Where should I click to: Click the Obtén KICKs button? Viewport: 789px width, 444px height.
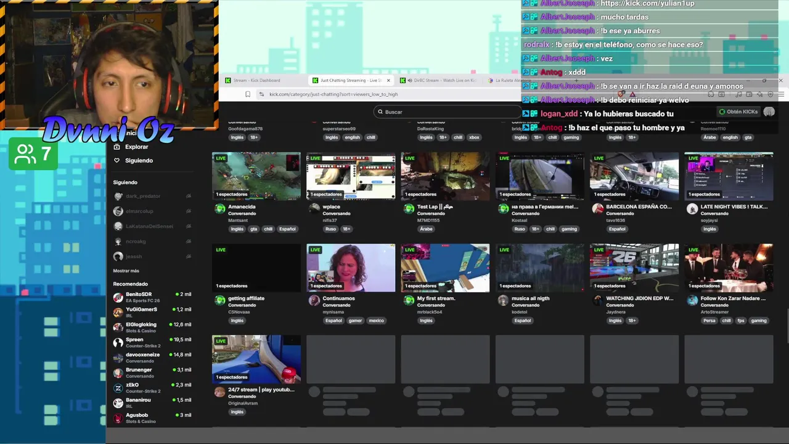click(738, 112)
